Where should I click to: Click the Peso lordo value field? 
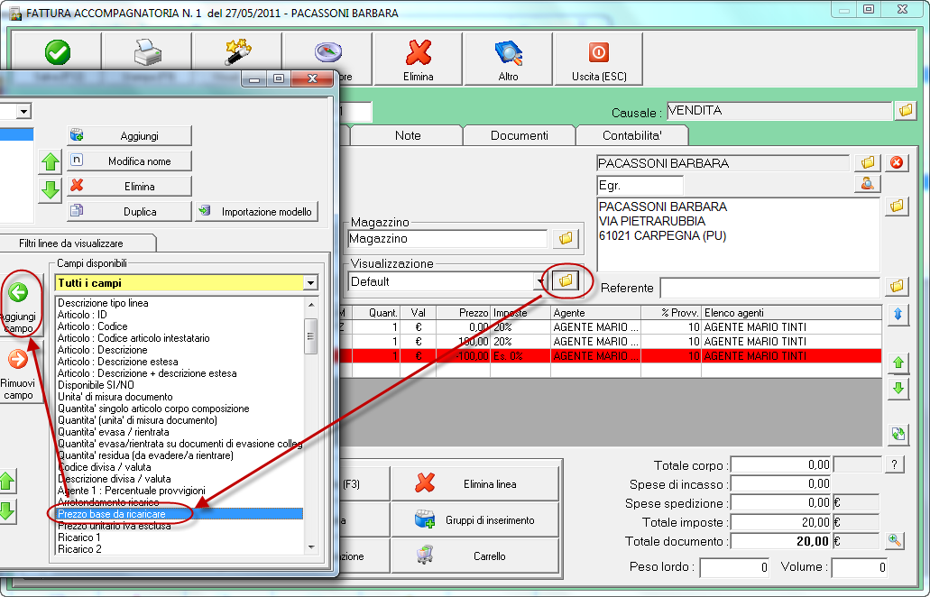(734, 567)
